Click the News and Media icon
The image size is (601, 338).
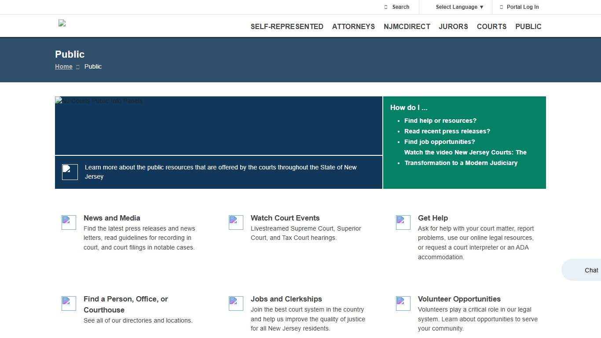tap(69, 222)
